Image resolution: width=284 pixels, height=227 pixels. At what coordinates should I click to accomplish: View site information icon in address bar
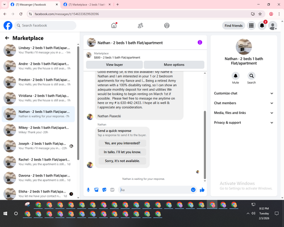[30, 14]
